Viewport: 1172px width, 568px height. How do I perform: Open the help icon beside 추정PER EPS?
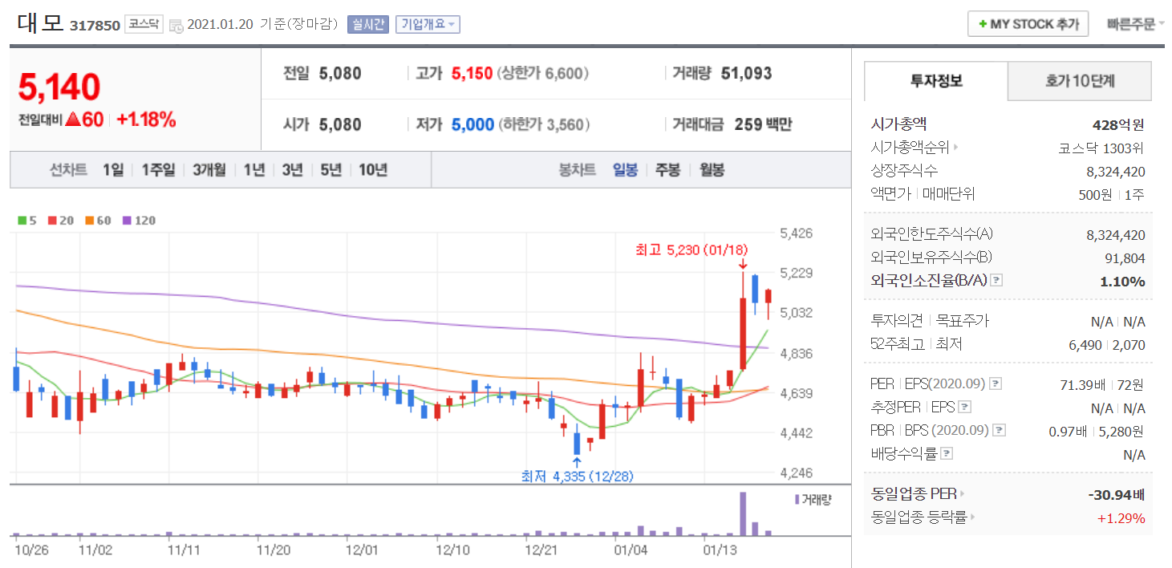(x=965, y=407)
